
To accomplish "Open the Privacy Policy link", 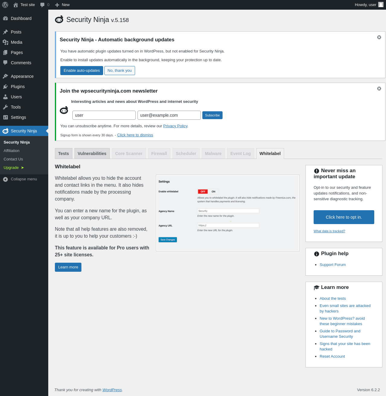I will 175,126.
